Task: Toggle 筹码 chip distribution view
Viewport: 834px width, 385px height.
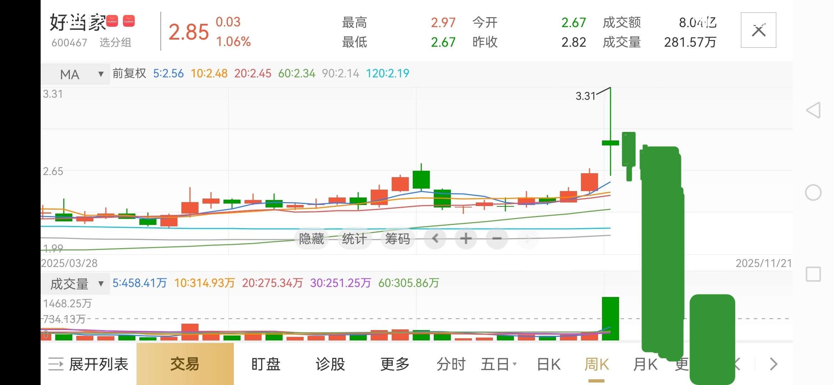Action: click(x=397, y=238)
